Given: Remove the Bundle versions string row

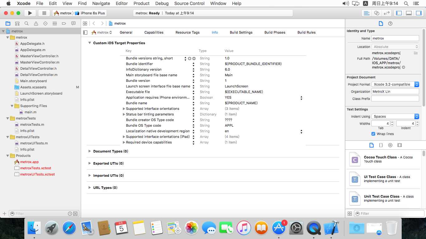Looking at the screenshot, I should pos(194,58).
